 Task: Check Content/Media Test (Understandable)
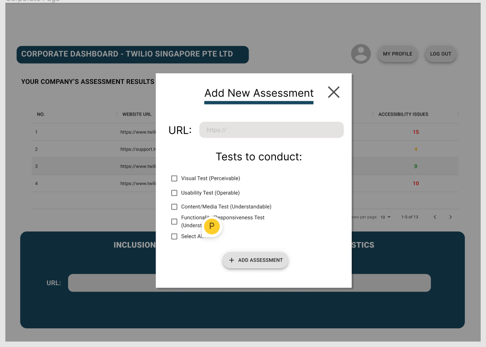click(174, 207)
